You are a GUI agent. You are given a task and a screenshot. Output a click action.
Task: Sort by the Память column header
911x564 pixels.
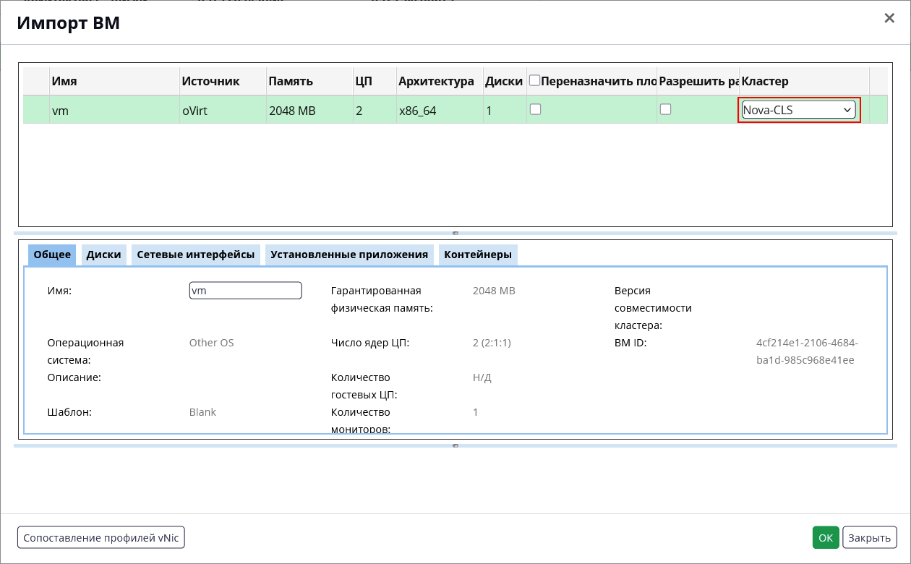pos(309,81)
